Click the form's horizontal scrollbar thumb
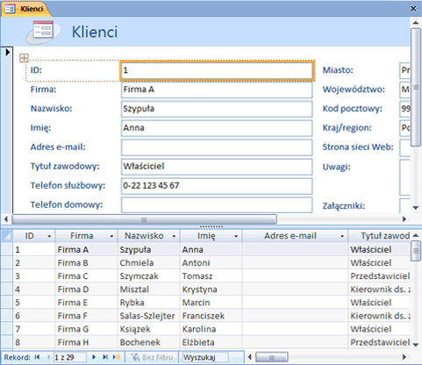The height and width of the screenshot is (365, 422). point(144,219)
